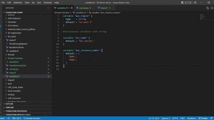The height and width of the screenshot is (120, 214).
Task: Split the editor to the right
Action: 212,8
